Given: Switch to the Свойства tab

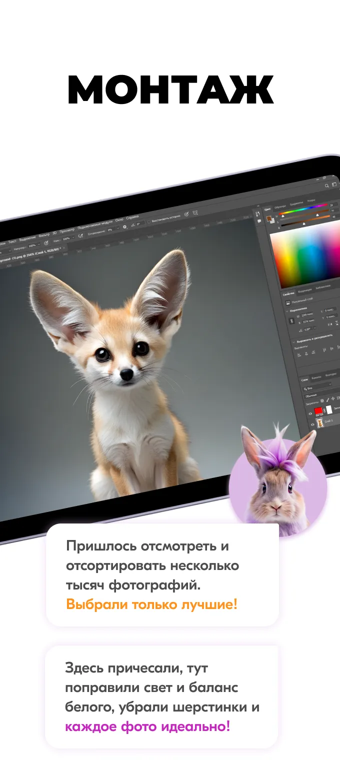Looking at the screenshot, I should click(x=288, y=294).
